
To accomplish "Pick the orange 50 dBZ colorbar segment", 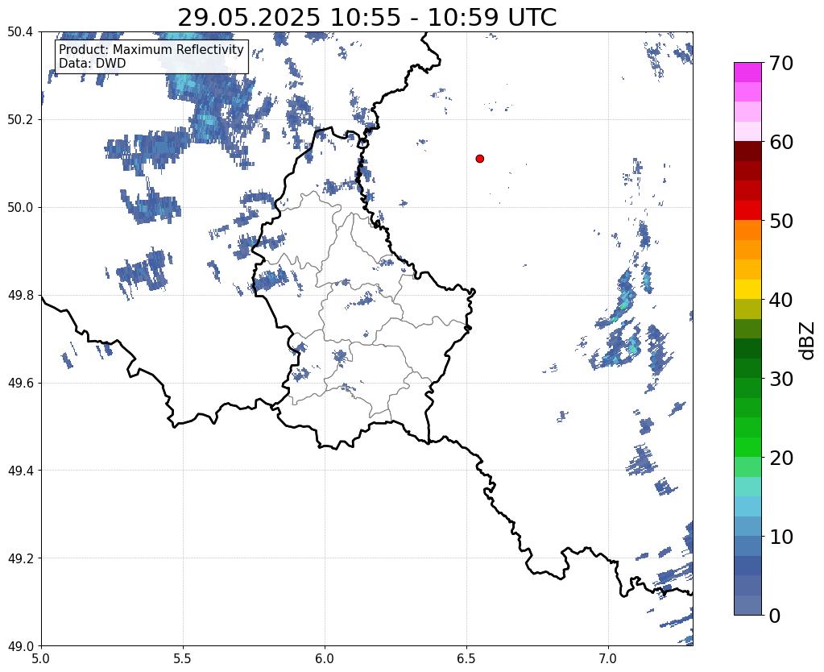I will (x=747, y=230).
